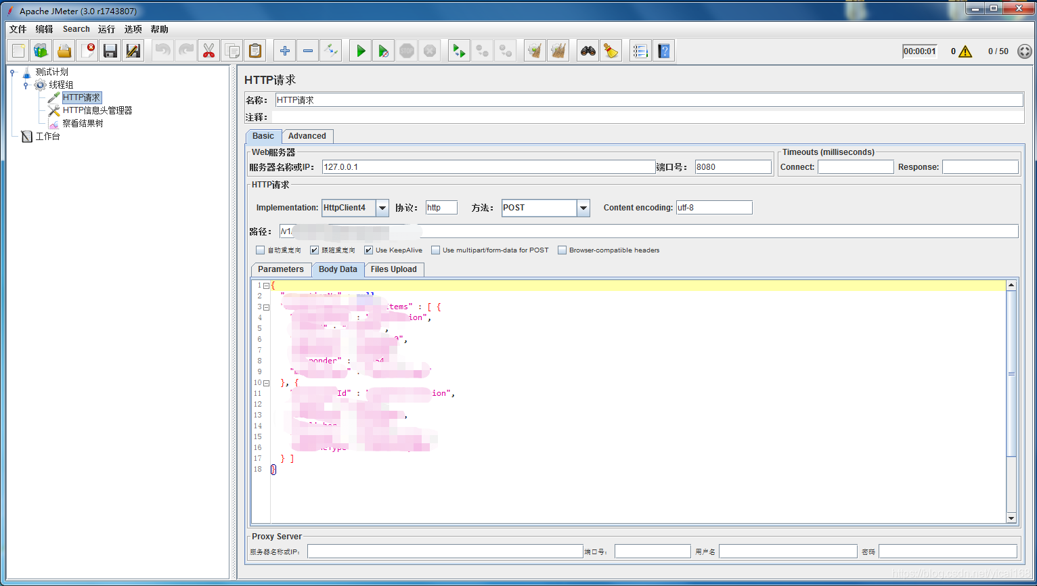
Task: Click the 端口号 field showing 8080
Action: pyautogui.click(x=733, y=167)
